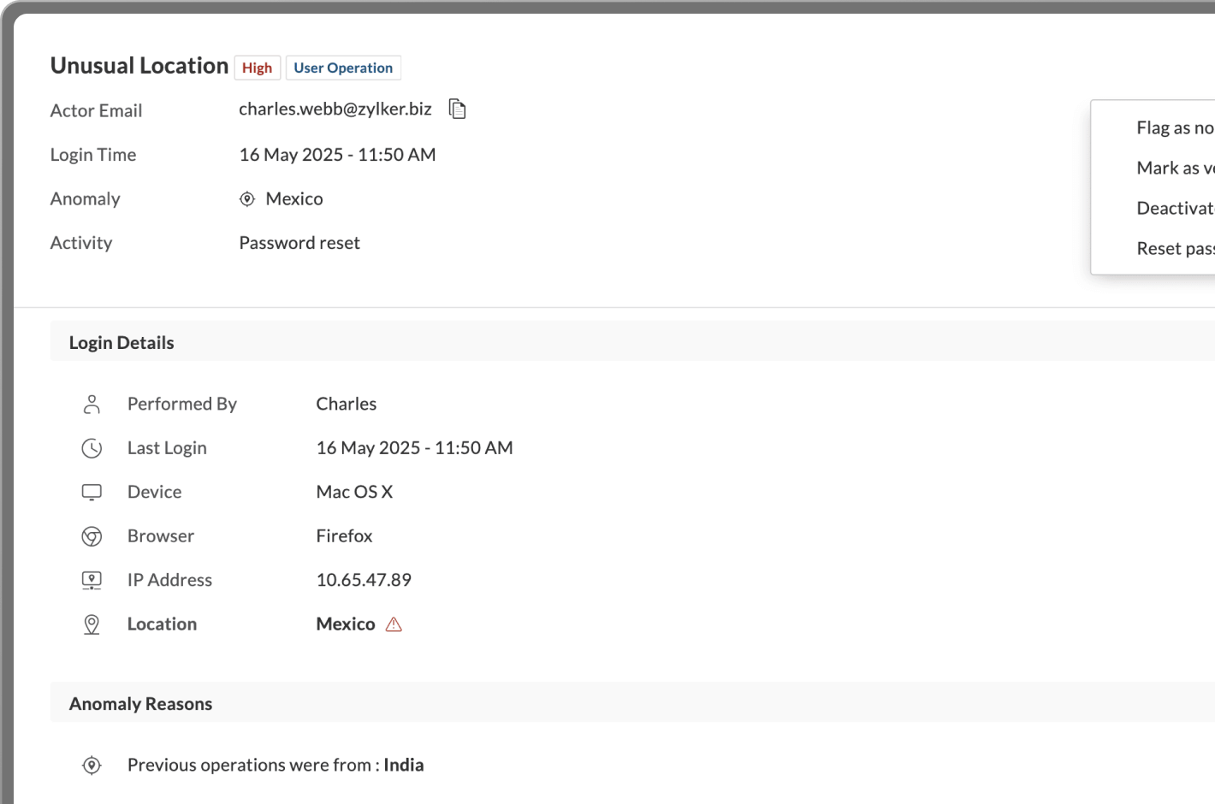This screenshot has height=804, width=1215.
Task: Click the High severity badge
Action: [257, 67]
